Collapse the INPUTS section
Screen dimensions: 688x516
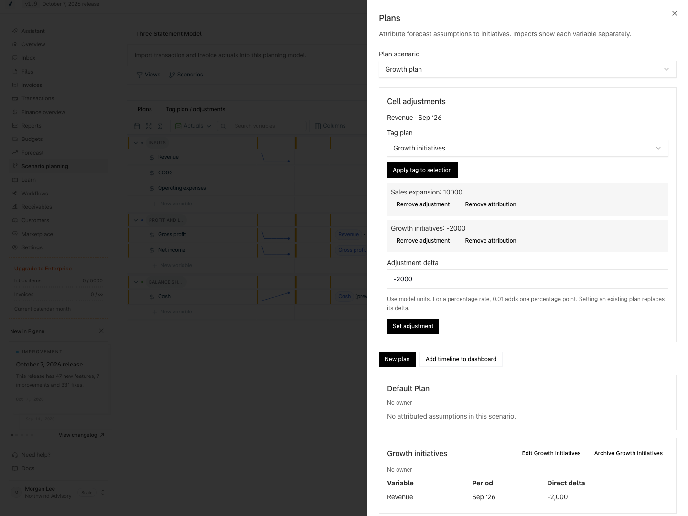coord(136,143)
